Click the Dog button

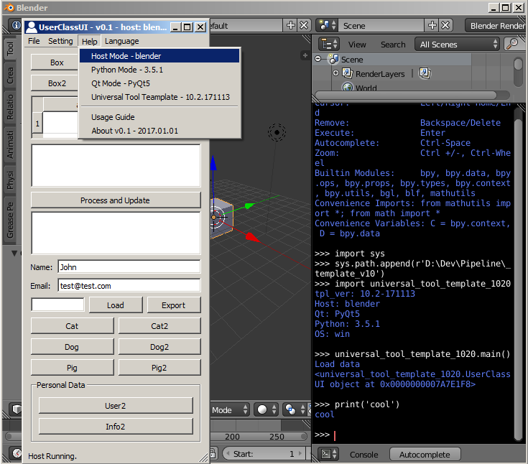[72, 347]
